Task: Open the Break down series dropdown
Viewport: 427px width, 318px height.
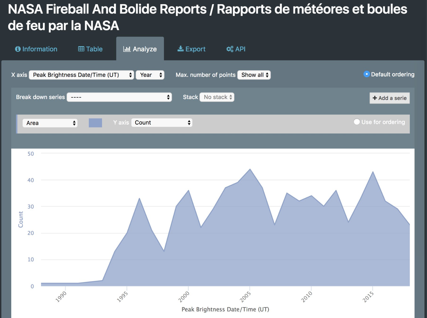Action: (119, 97)
